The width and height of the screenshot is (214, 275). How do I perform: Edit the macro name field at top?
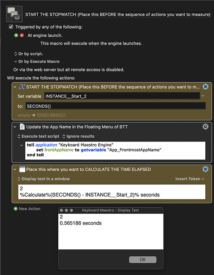click(x=118, y=14)
